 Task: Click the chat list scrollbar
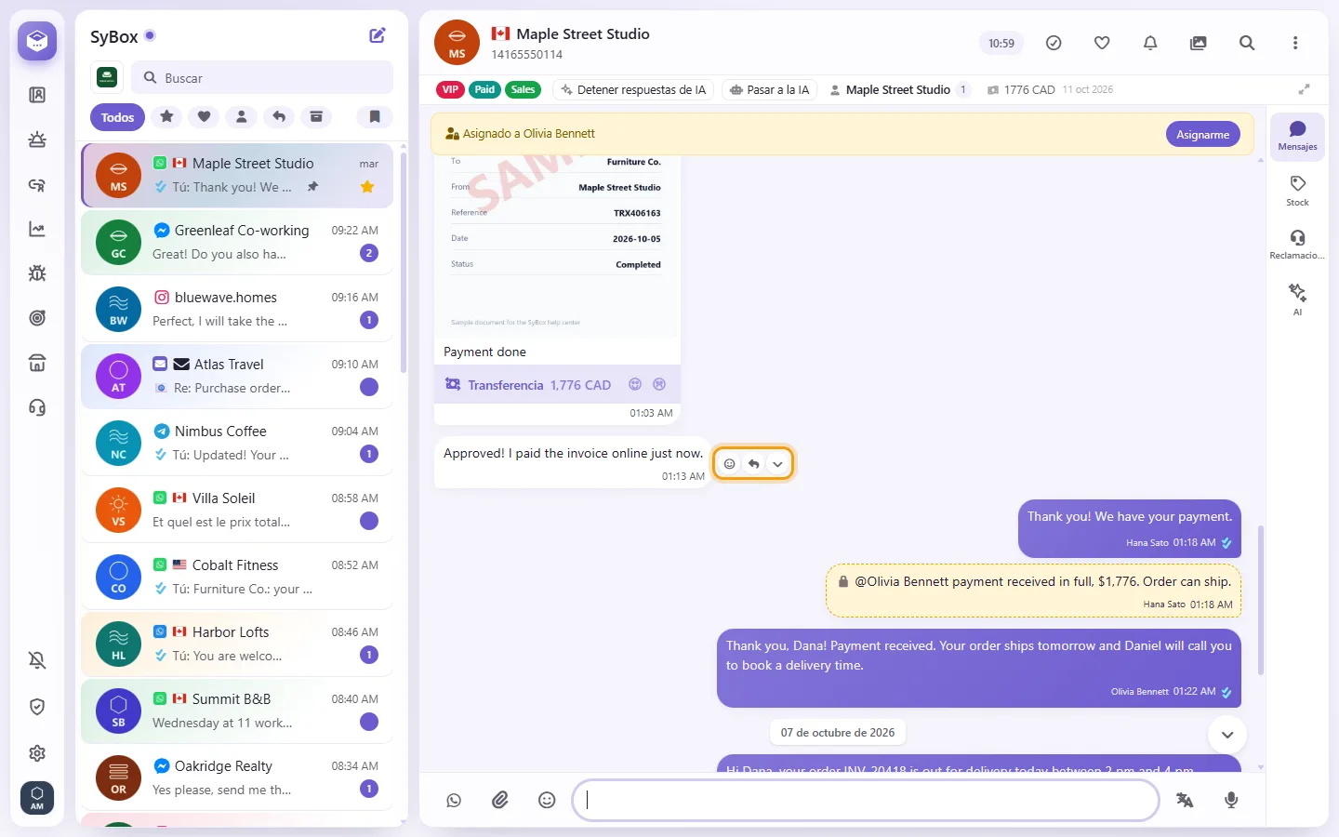pyautogui.click(x=404, y=263)
